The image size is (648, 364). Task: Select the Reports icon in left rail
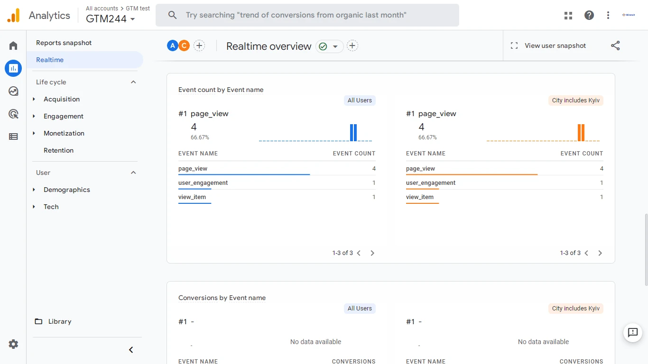[13, 68]
